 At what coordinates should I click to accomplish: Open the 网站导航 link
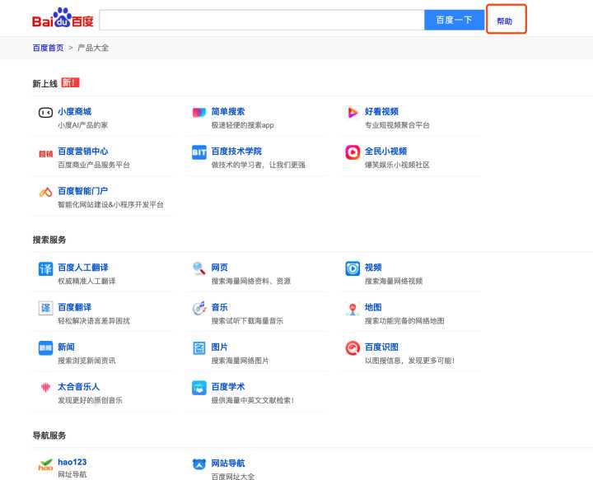coord(228,464)
